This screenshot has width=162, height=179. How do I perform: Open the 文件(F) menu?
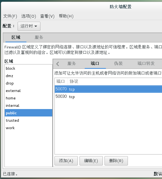[10, 16]
